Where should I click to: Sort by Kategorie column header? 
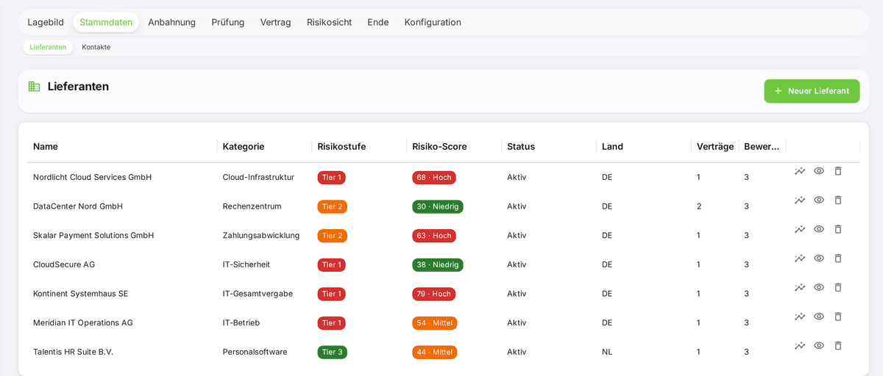point(244,146)
